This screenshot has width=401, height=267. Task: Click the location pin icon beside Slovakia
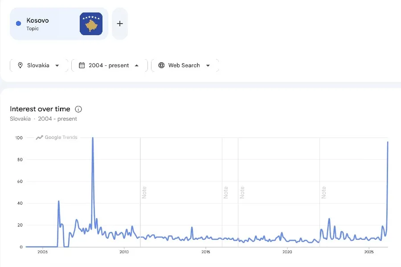tap(20, 65)
